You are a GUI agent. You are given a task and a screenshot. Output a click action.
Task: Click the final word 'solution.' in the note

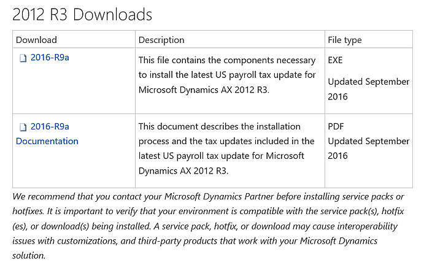click(x=29, y=256)
